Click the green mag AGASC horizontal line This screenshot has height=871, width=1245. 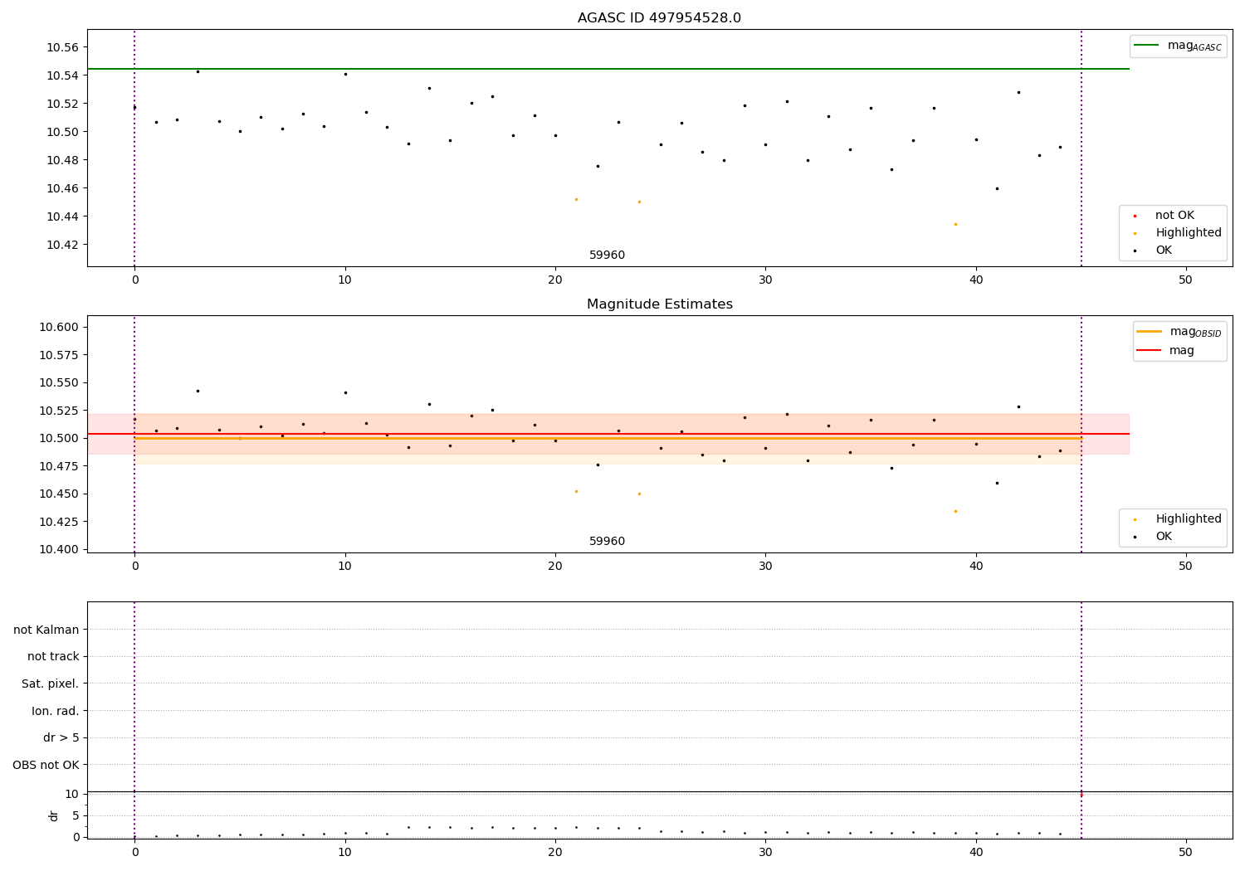[x=608, y=69]
